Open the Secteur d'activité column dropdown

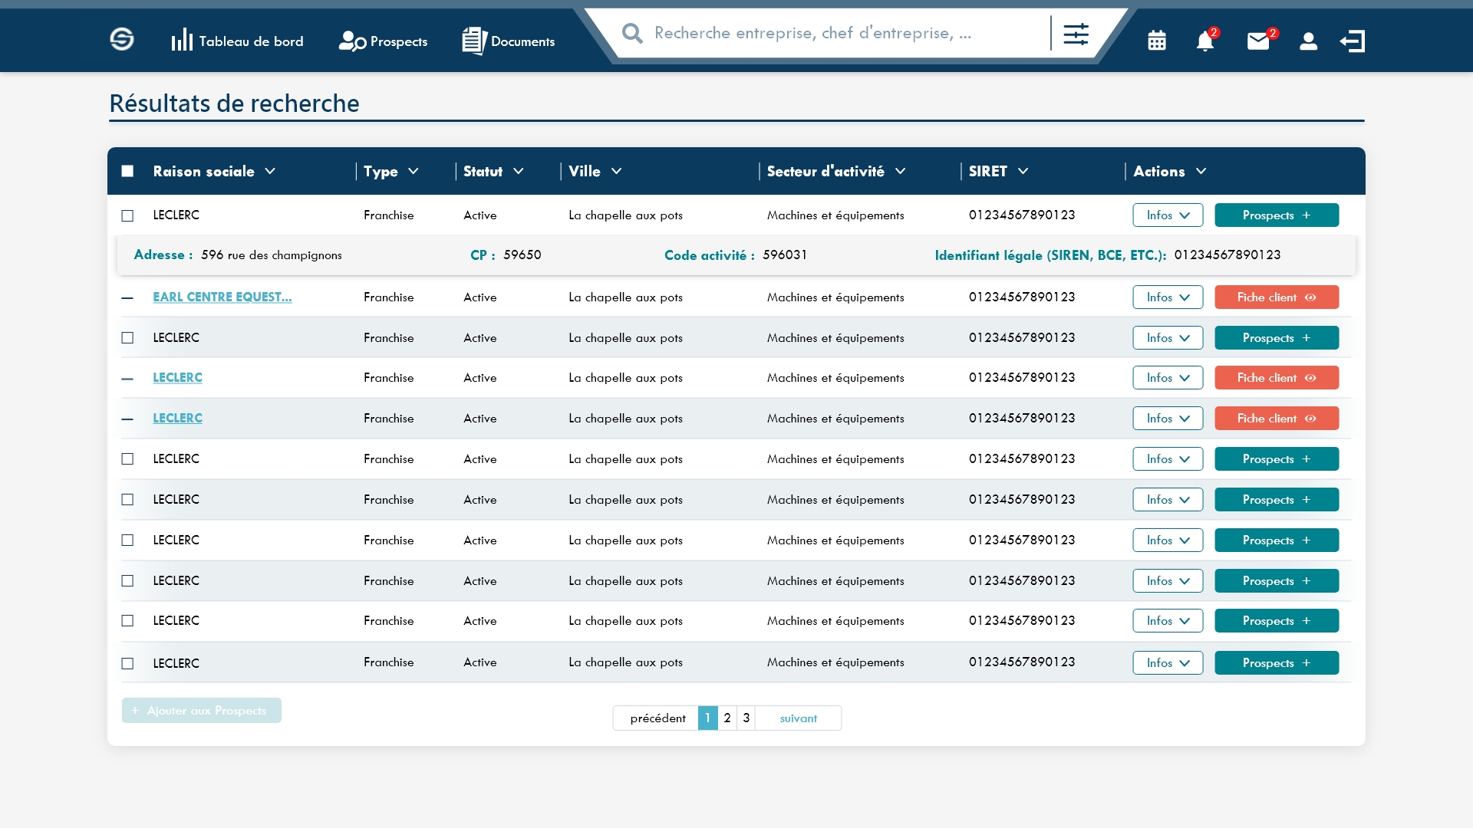click(901, 171)
